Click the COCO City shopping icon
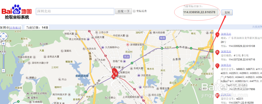This screenshot has height=104, width=262. 140,87
